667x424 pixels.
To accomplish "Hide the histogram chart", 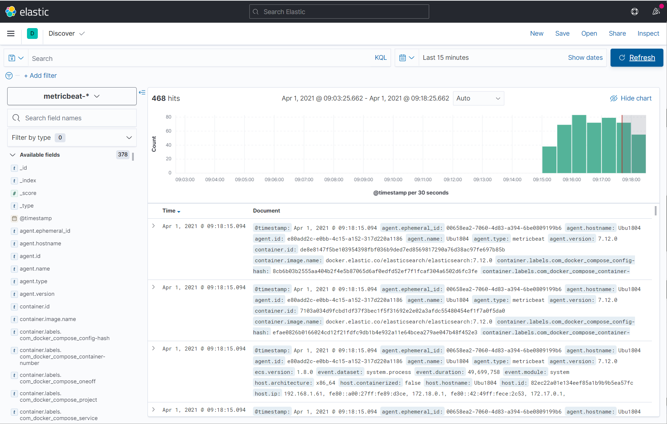I will [631, 98].
